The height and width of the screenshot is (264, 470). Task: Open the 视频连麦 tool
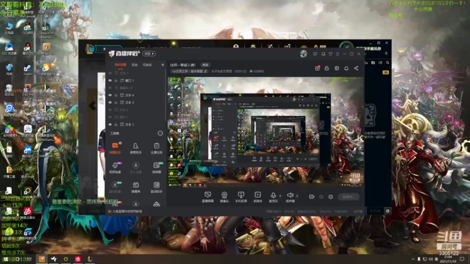pos(115,168)
